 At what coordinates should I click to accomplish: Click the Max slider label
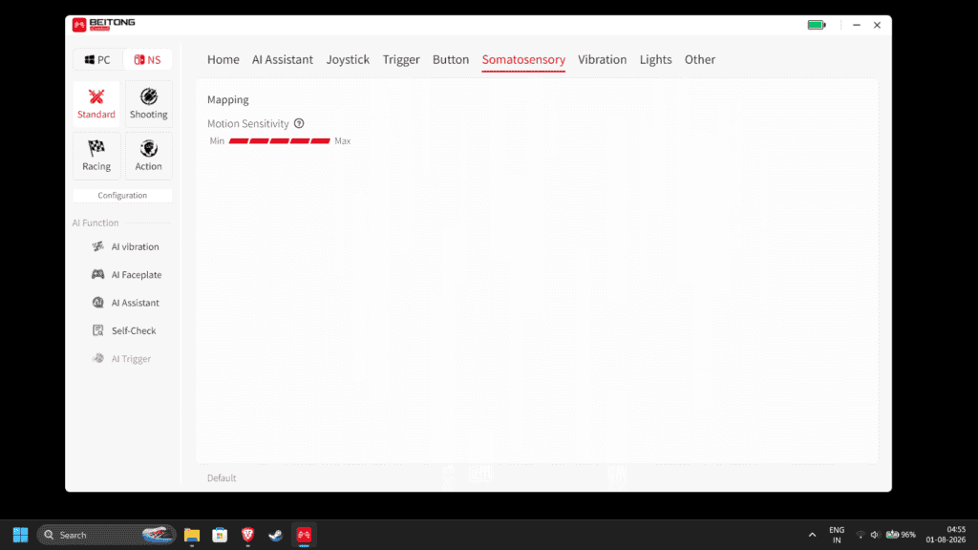point(343,141)
